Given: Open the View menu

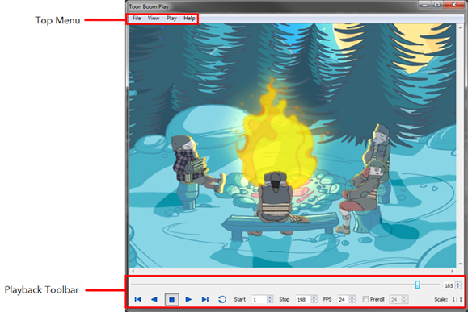Looking at the screenshot, I should [154, 19].
